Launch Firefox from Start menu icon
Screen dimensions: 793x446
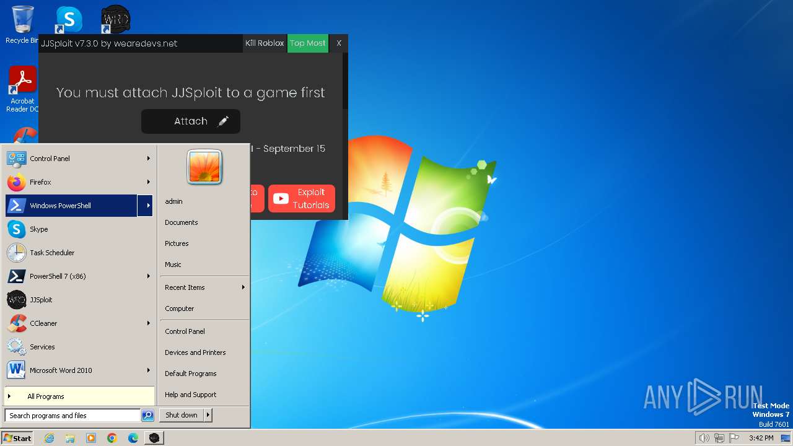coord(16,182)
